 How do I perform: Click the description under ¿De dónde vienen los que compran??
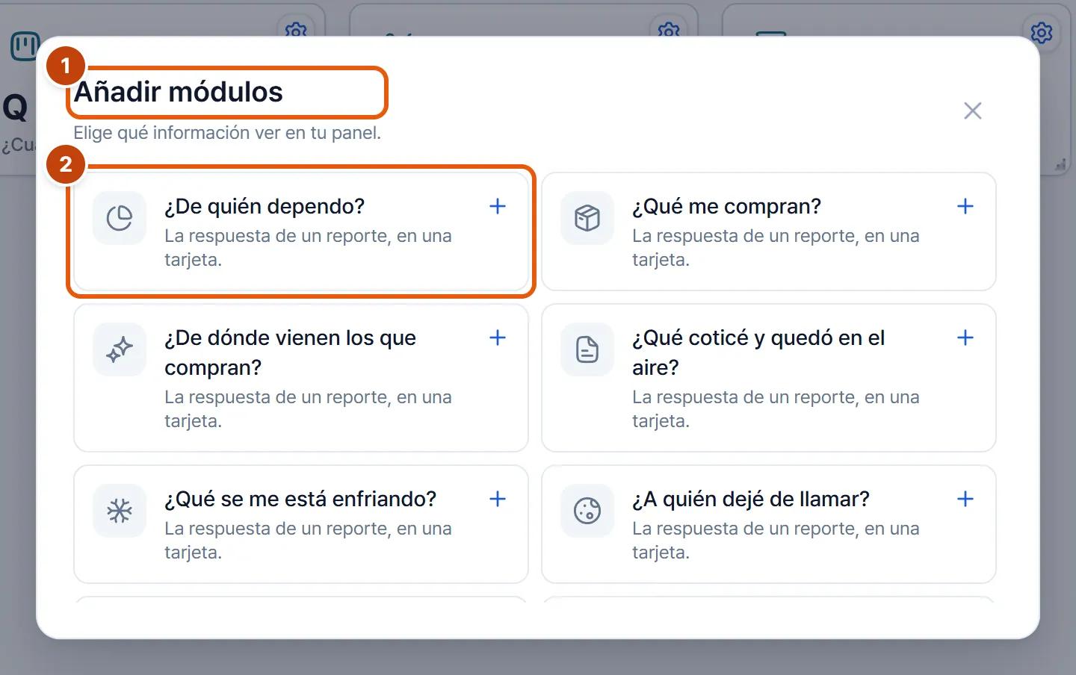[308, 409]
